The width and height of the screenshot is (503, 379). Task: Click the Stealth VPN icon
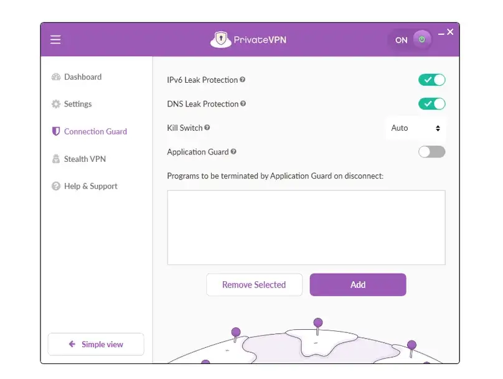point(56,159)
